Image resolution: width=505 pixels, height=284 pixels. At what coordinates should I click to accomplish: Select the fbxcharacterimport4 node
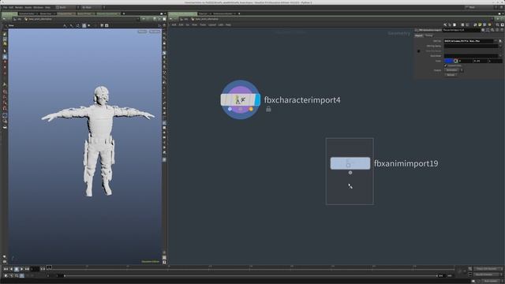coord(240,100)
